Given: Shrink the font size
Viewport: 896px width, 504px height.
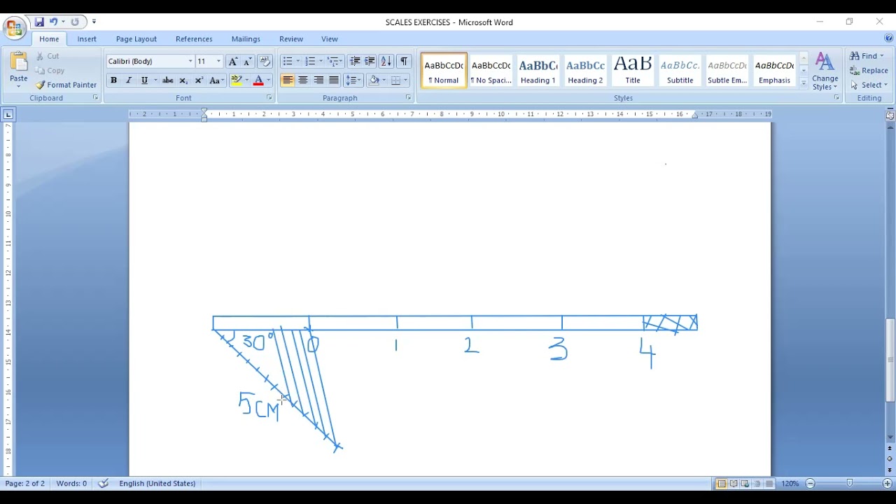Looking at the screenshot, I should 247,62.
